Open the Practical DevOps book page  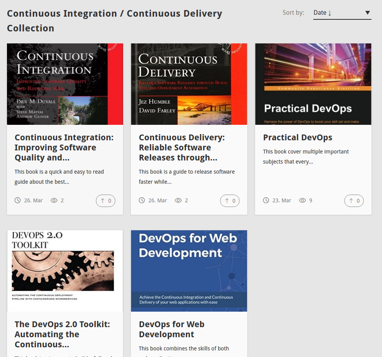tap(297, 137)
